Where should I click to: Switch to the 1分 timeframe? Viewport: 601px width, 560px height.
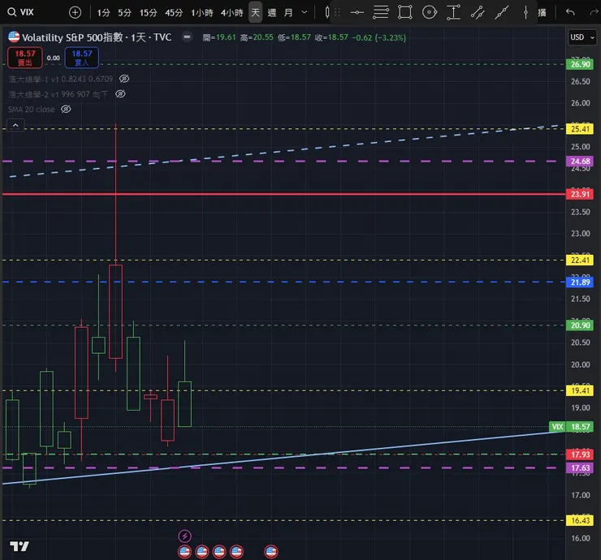(x=103, y=13)
